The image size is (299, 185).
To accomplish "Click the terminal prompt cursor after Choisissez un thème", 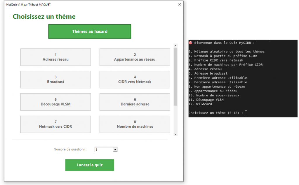I will tap(246, 113).
